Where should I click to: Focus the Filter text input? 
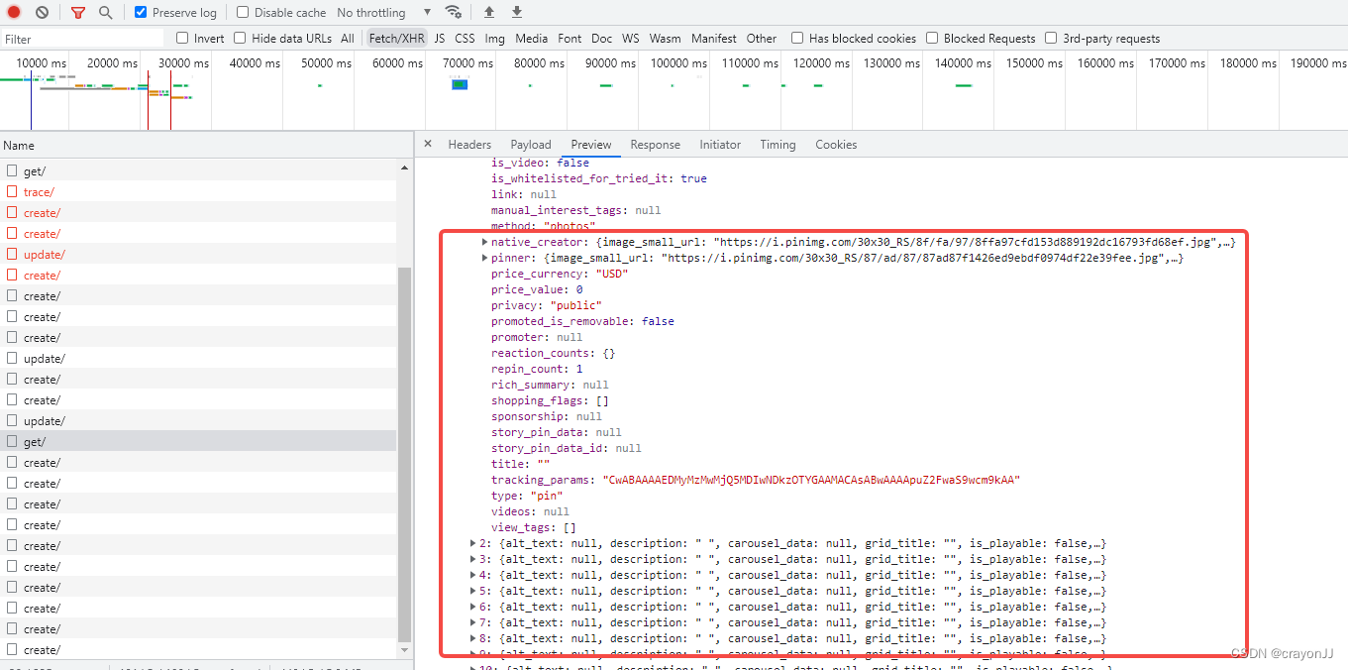pyautogui.click(x=82, y=39)
